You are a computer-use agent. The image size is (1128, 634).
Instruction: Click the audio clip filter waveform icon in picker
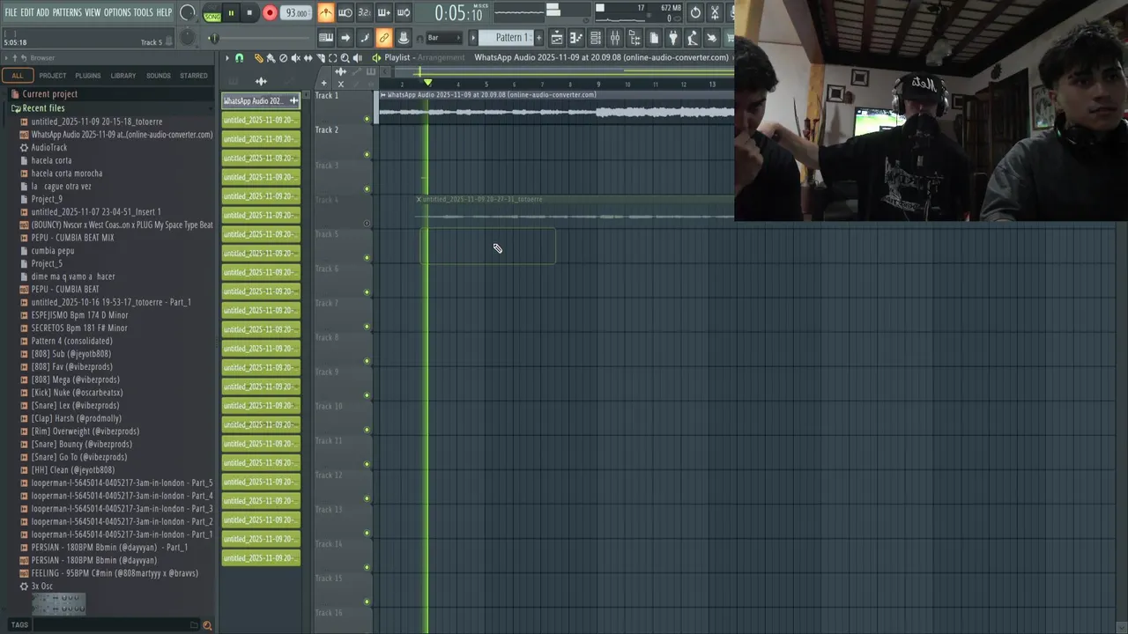(x=261, y=81)
